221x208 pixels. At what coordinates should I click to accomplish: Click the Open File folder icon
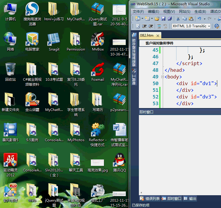click(157, 19)
